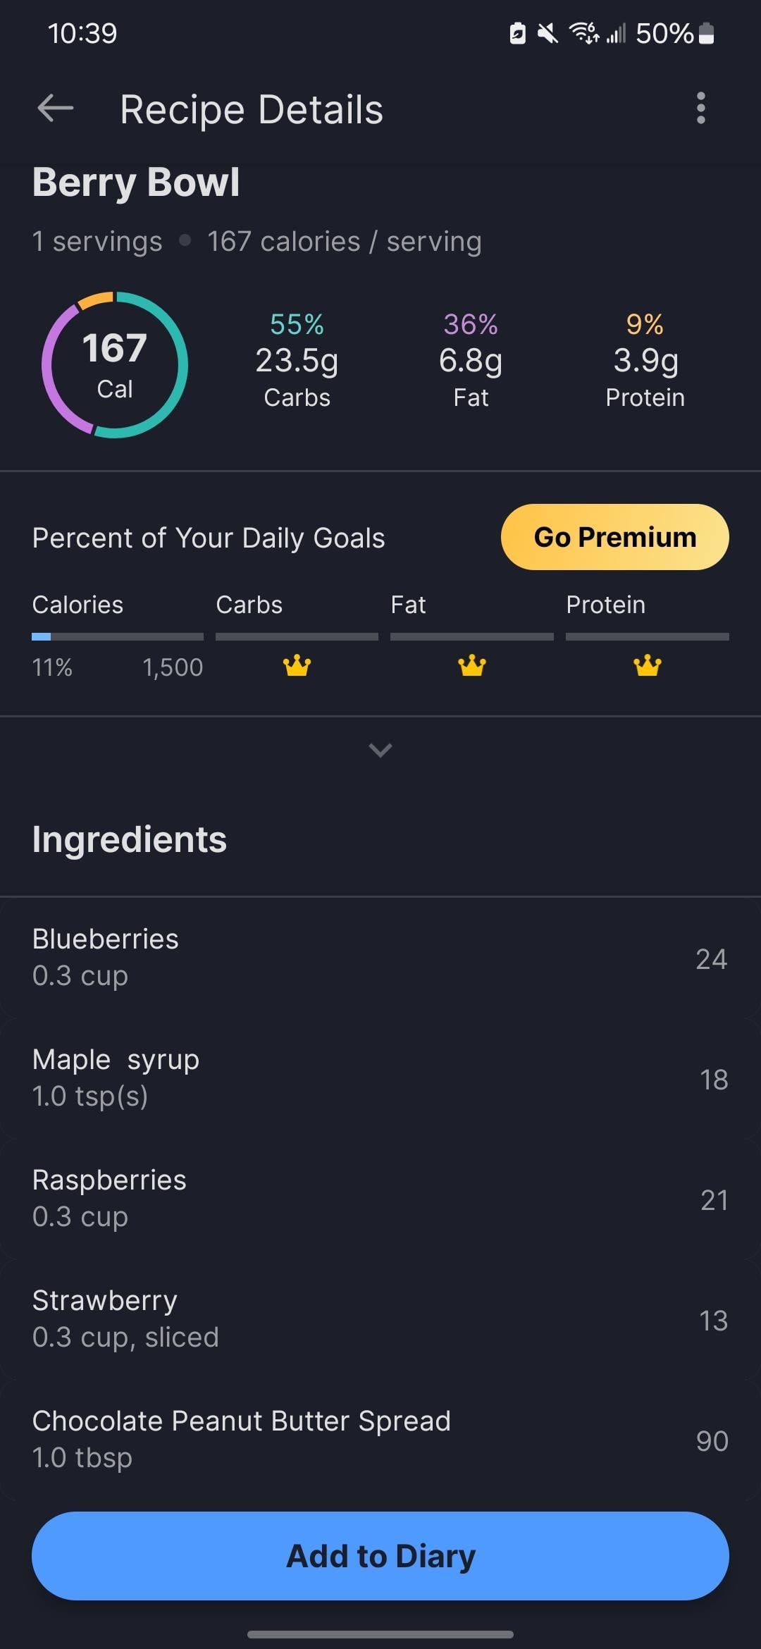The height and width of the screenshot is (1649, 761).
Task: Select the Raspberries ingredient entry
Action: pyautogui.click(x=380, y=1198)
